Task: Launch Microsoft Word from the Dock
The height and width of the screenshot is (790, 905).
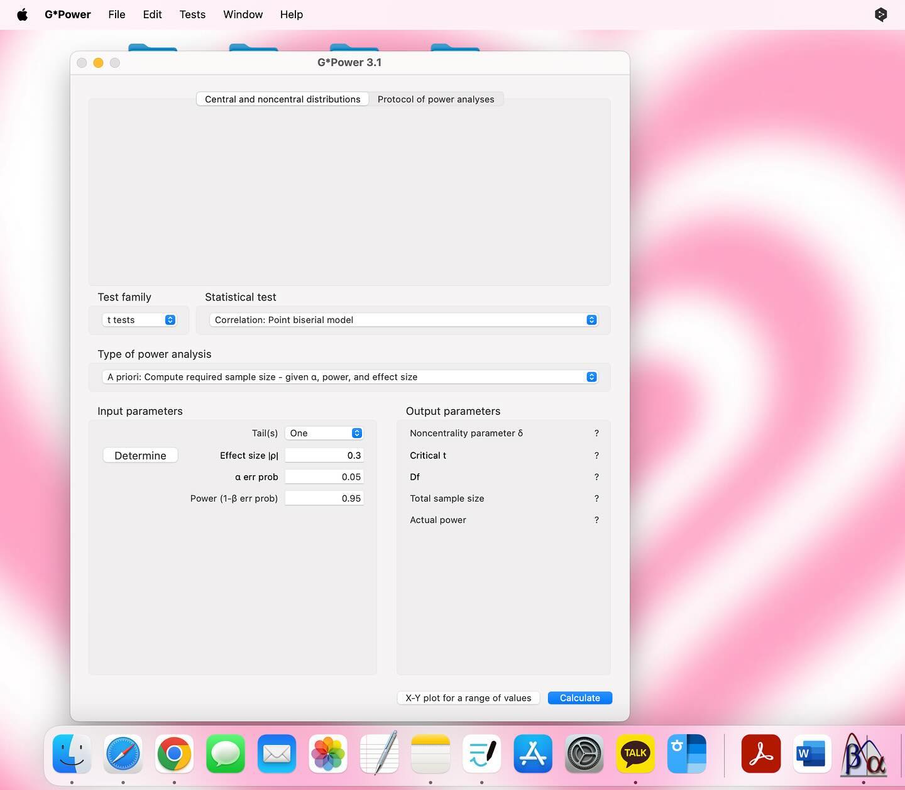Action: [x=812, y=754]
